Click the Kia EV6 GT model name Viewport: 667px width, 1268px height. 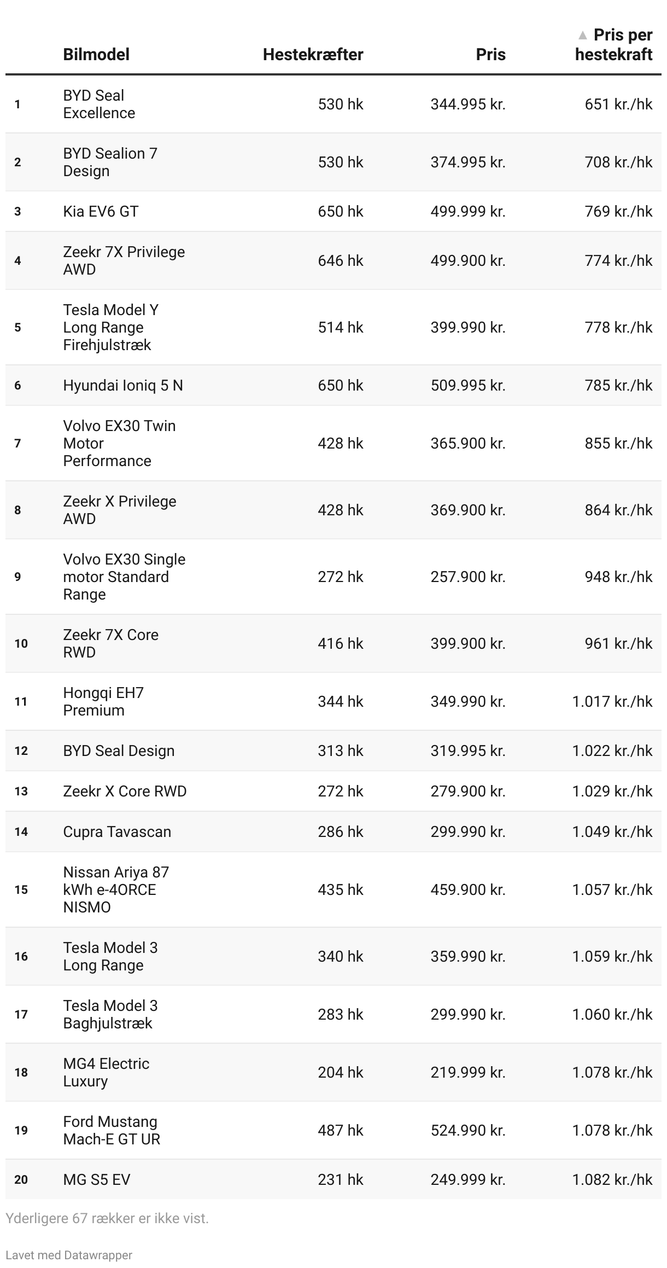101,211
